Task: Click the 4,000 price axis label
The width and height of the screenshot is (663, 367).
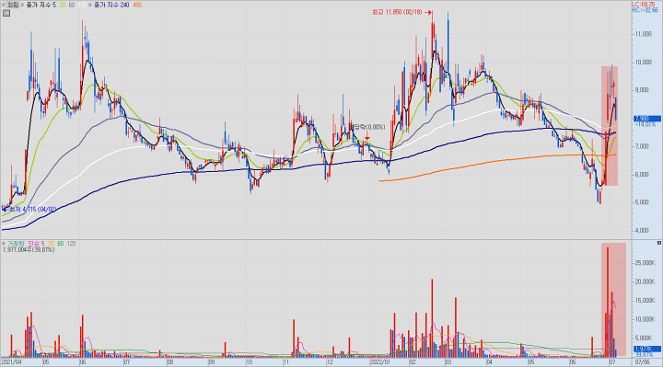Action: click(643, 231)
